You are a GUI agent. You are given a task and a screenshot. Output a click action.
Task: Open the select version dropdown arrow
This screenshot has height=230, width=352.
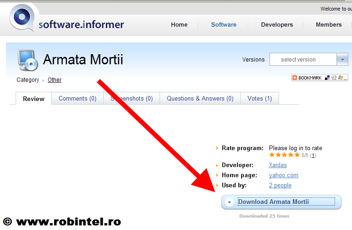click(x=342, y=59)
